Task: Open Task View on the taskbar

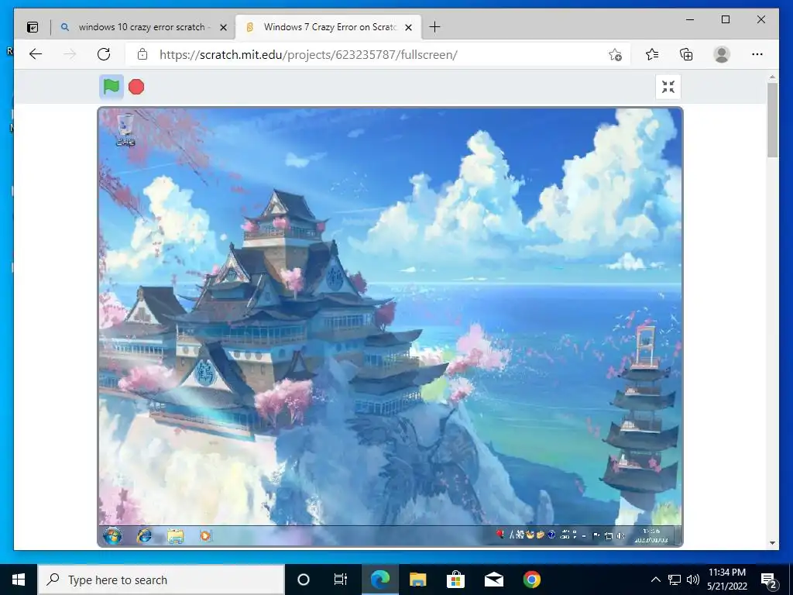Action: click(341, 580)
